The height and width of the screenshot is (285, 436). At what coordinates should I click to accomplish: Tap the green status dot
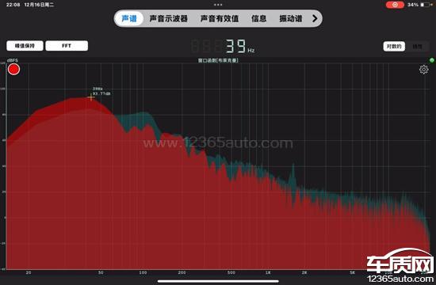coord(431,60)
